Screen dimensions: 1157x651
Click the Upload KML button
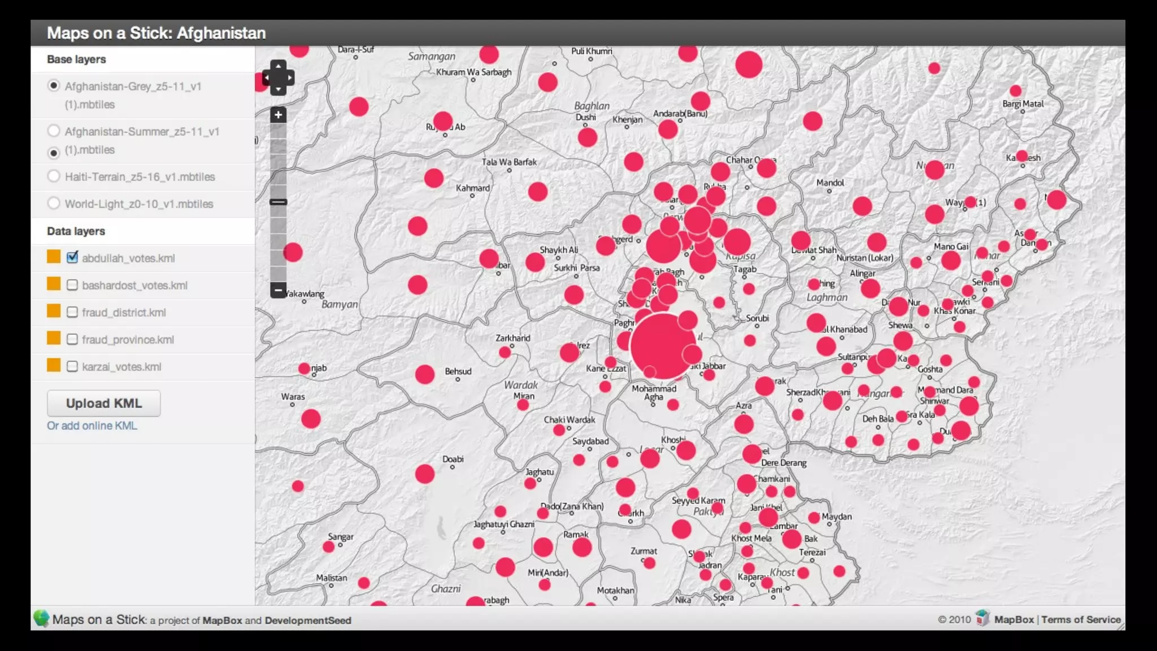[x=104, y=403]
